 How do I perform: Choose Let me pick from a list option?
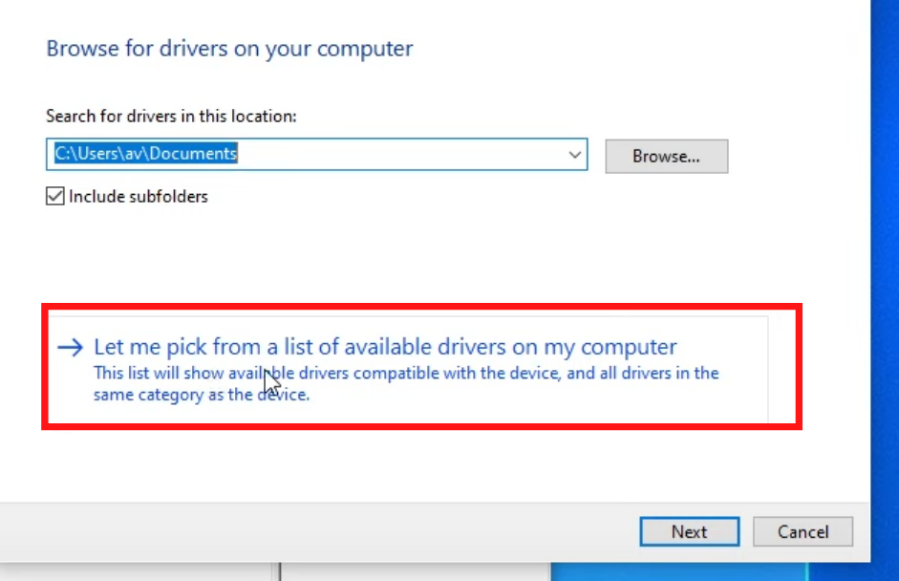[x=385, y=347]
